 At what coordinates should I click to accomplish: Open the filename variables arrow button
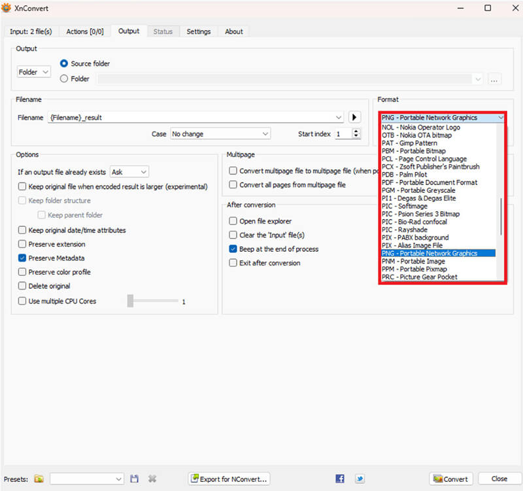pyautogui.click(x=354, y=117)
